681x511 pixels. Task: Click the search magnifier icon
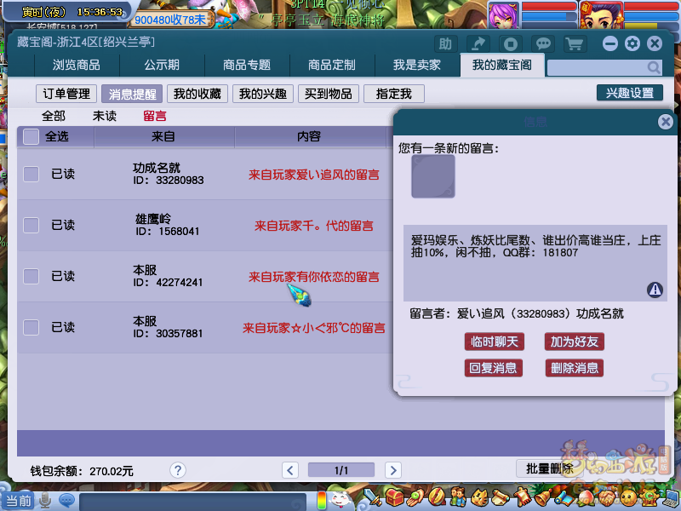pyautogui.click(x=654, y=68)
